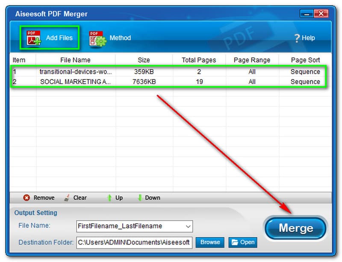Screen dimensions: 342x262
Task: Click the Total Pages column header
Action: (x=199, y=60)
